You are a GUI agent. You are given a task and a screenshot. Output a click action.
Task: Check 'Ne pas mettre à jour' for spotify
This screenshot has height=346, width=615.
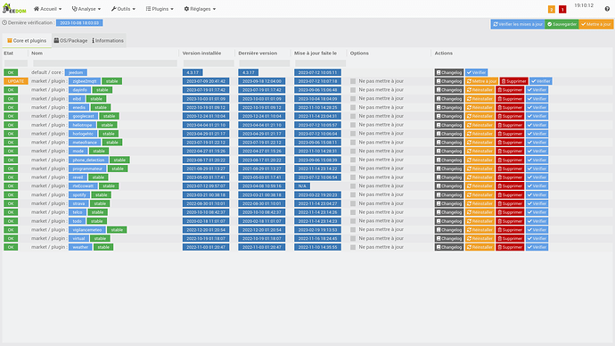pyautogui.click(x=353, y=195)
